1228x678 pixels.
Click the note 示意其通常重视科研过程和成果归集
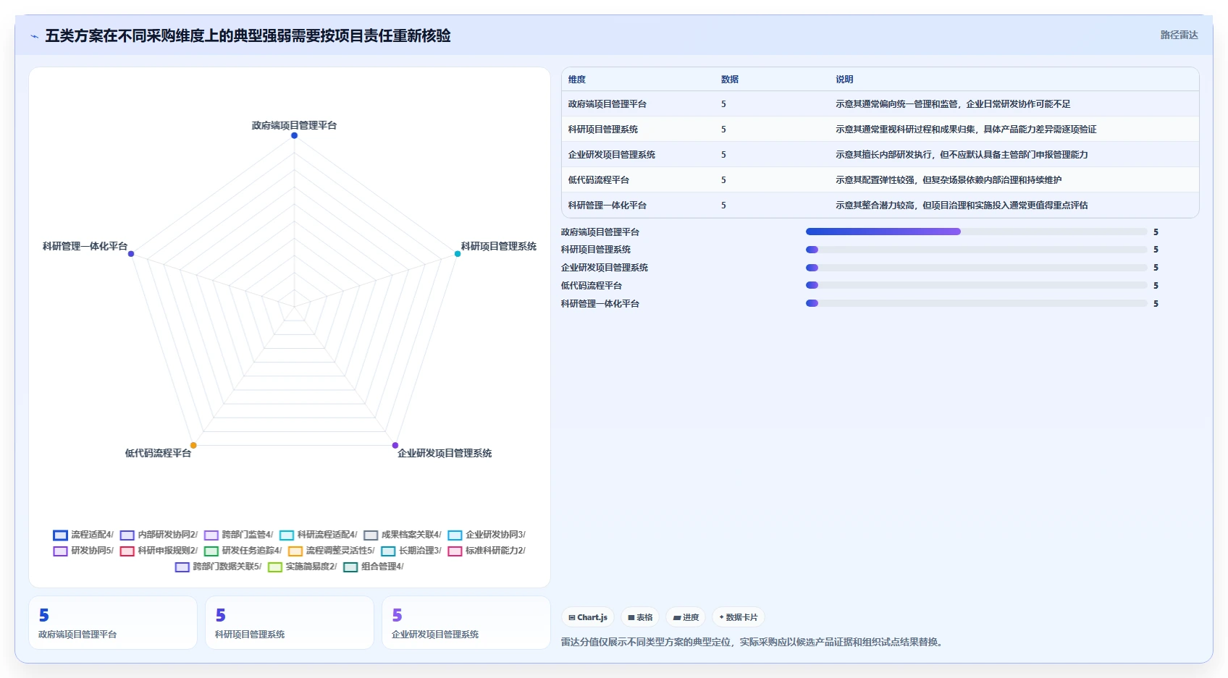point(966,130)
